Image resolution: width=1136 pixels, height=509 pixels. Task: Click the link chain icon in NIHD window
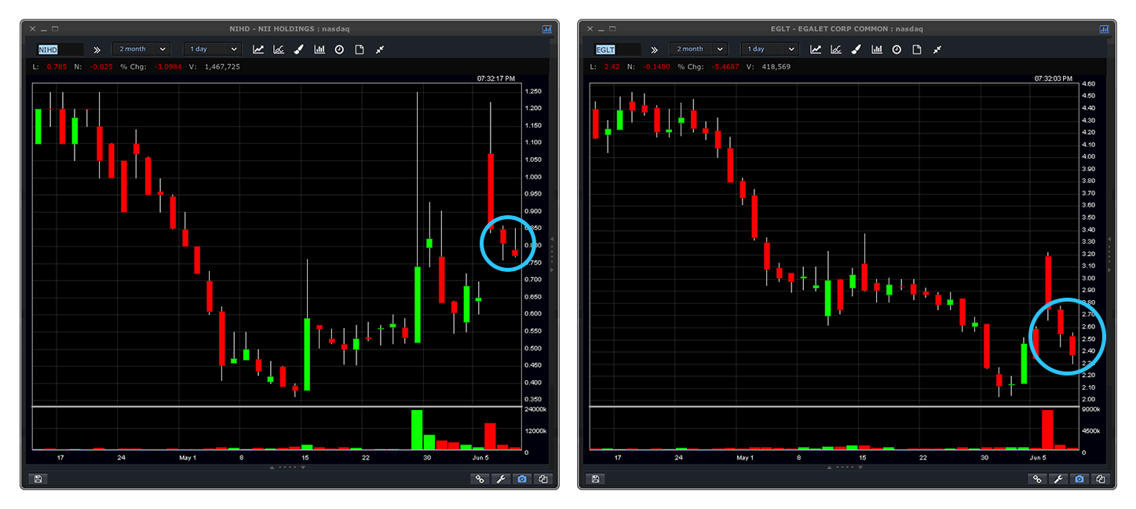[x=480, y=478]
